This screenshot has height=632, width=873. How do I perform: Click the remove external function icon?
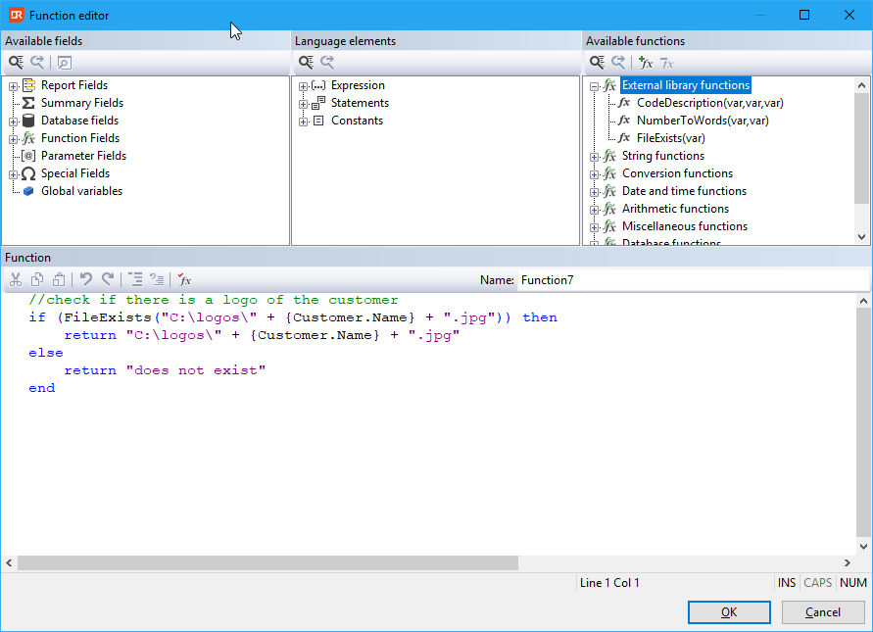point(667,63)
